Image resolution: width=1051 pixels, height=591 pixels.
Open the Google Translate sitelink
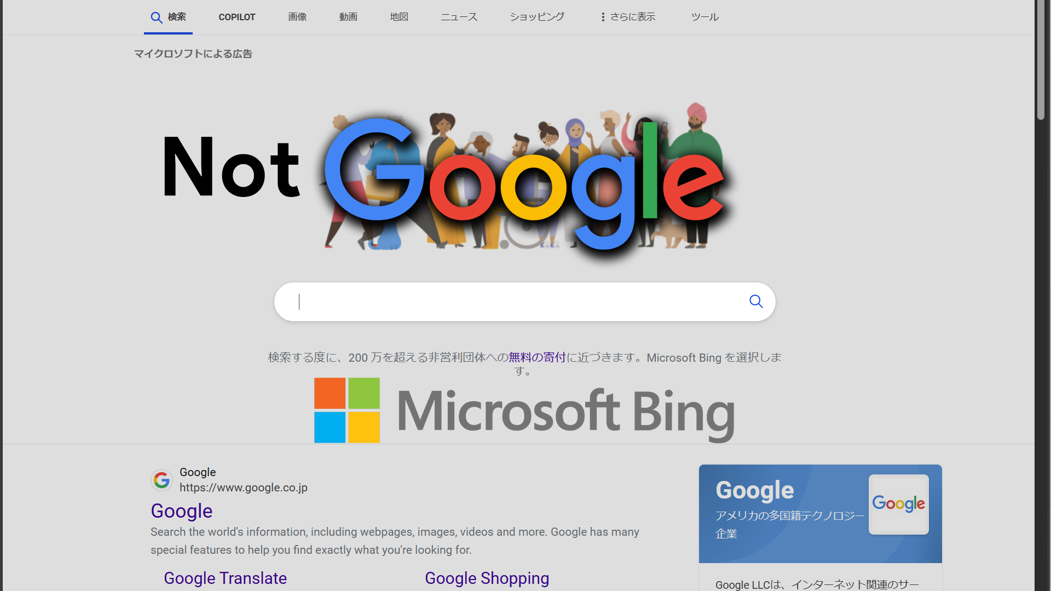(x=225, y=578)
